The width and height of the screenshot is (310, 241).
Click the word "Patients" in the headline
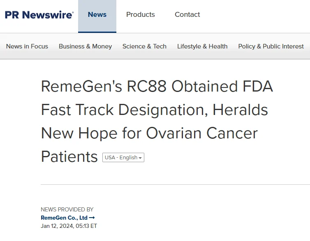(69, 156)
